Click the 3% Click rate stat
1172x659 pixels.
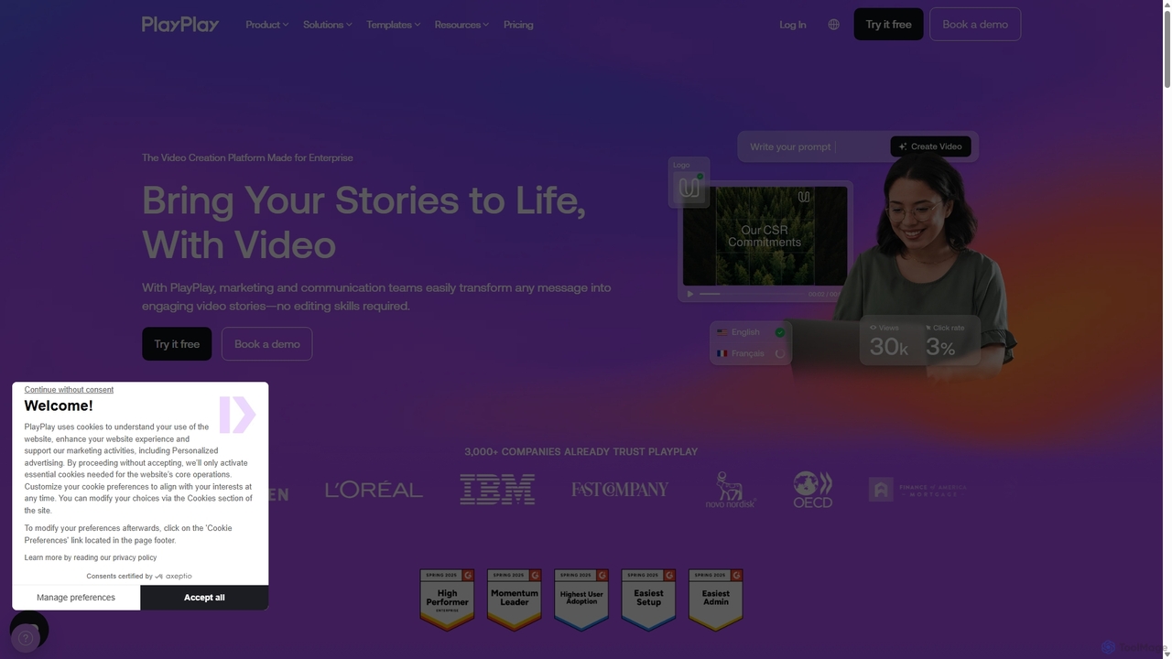pos(945,340)
